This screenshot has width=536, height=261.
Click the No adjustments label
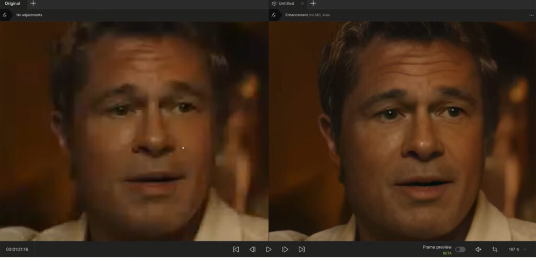pyautogui.click(x=29, y=15)
